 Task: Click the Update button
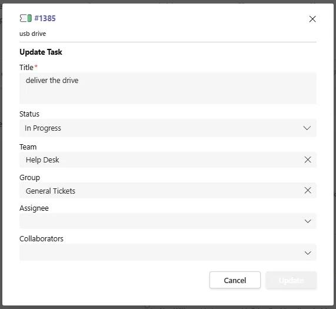click(x=291, y=280)
